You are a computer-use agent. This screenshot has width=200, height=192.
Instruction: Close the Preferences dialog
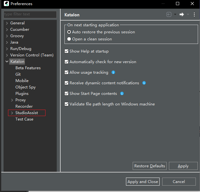pyautogui.click(x=192, y=4)
